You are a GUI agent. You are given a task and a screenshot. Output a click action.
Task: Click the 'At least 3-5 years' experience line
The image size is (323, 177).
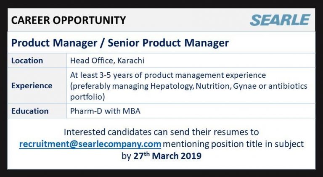168,75
